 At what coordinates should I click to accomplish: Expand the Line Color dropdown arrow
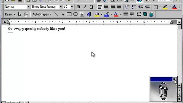111,15
